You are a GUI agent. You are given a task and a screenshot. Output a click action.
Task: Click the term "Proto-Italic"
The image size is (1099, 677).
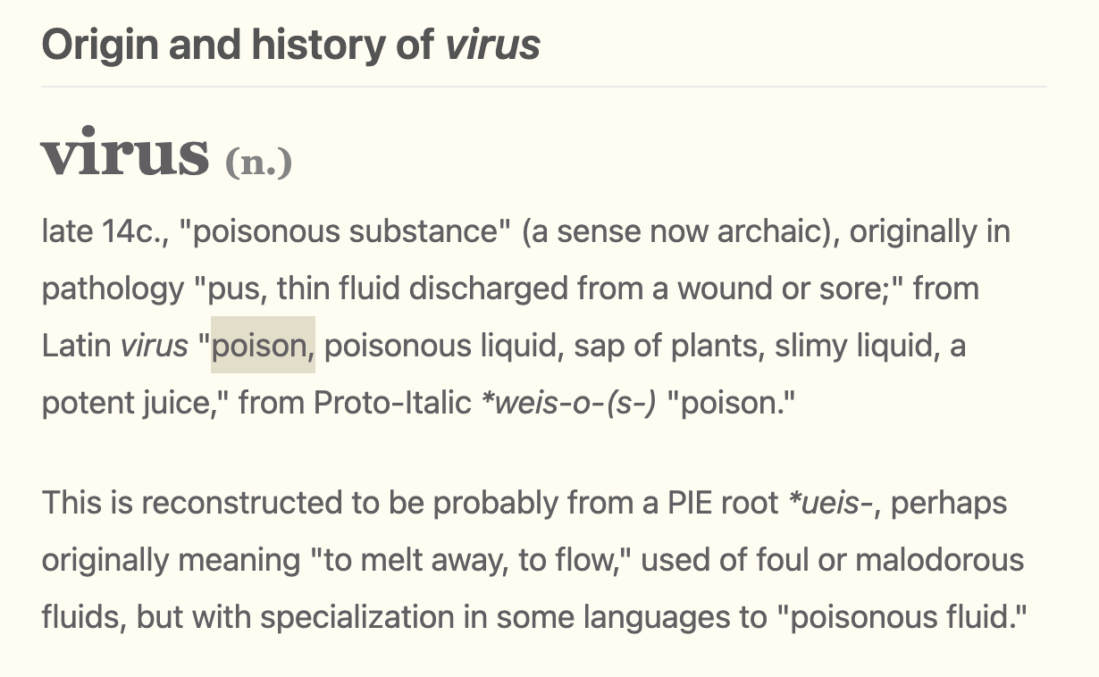click(392, 403)
